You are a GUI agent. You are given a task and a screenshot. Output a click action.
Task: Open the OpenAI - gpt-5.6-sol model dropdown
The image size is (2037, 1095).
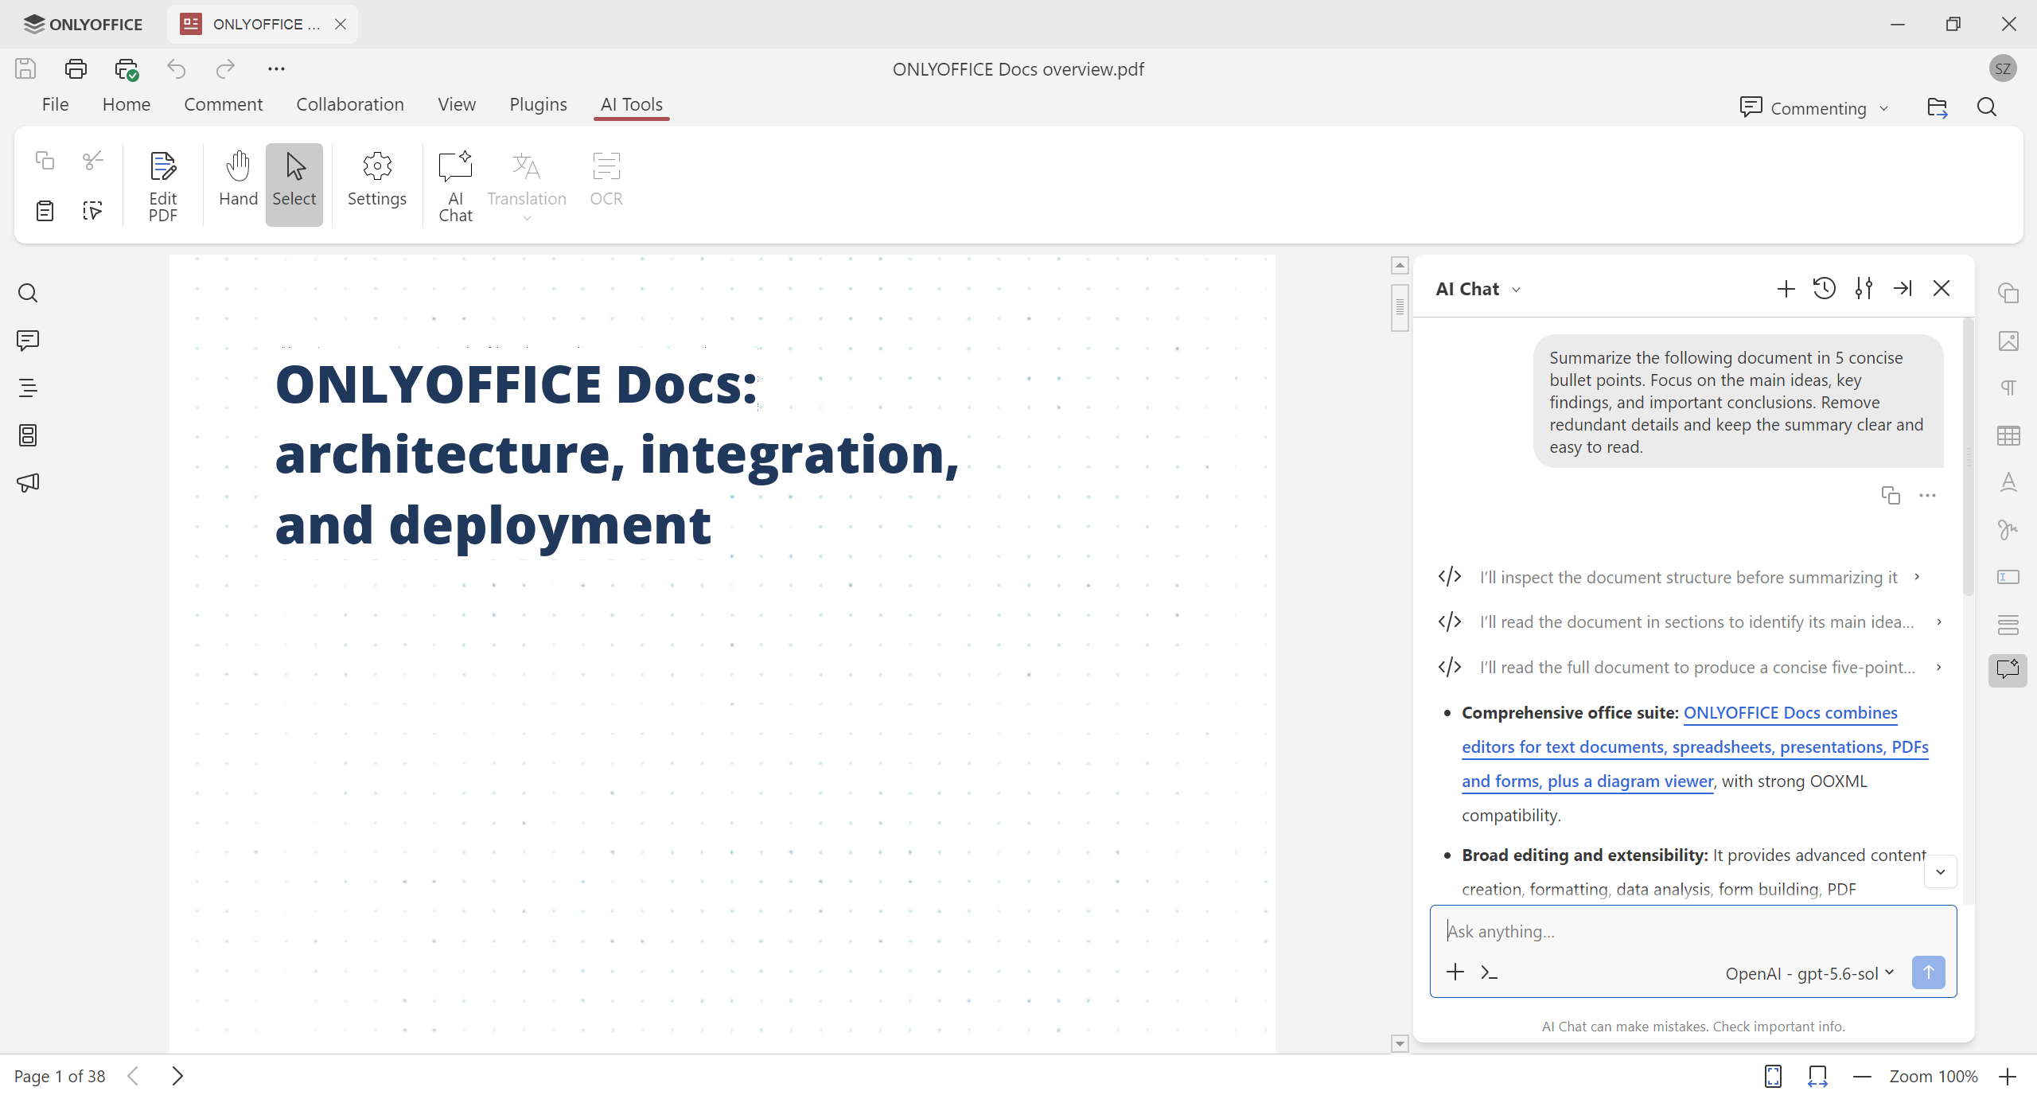pos(1809,973)
